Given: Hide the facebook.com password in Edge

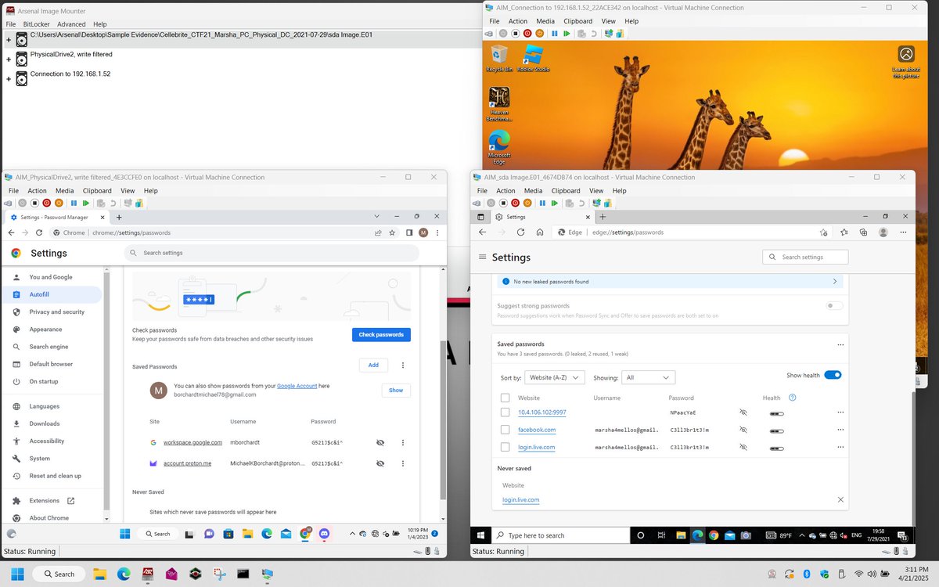Looking at the screenshot, I should [743, 430].
